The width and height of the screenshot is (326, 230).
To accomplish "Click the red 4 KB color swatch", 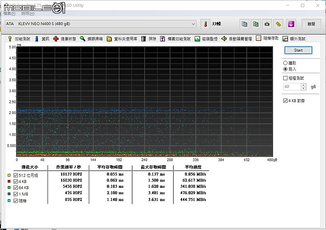I will pos(9,182).
